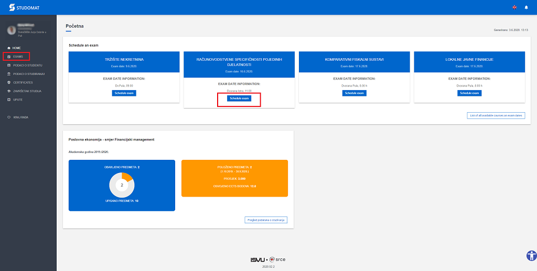The height and width of the screenshot is (271, 537).
Task: Open notifications via the bell icon
Action: coord(526,7)
